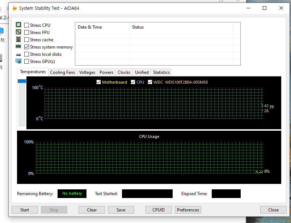291x223 pixels.
Task: Click the CPU Usage graph title
Action: pos(149,136)
